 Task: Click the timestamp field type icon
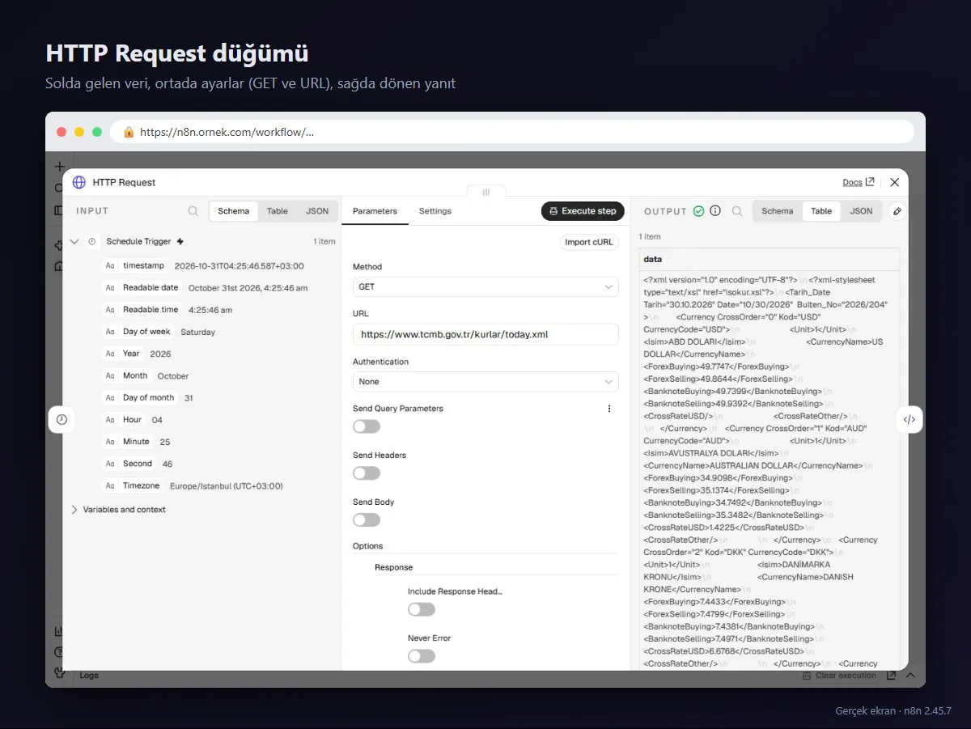tap(110, 265)
